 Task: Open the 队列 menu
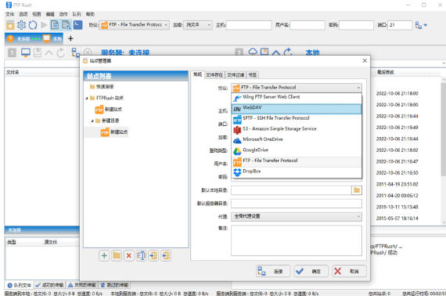pos(77,14)
